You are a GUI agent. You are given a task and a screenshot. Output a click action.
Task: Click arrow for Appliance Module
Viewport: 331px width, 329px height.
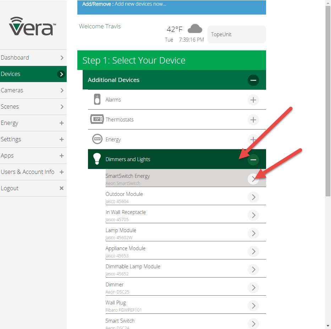tap(253, 252)
